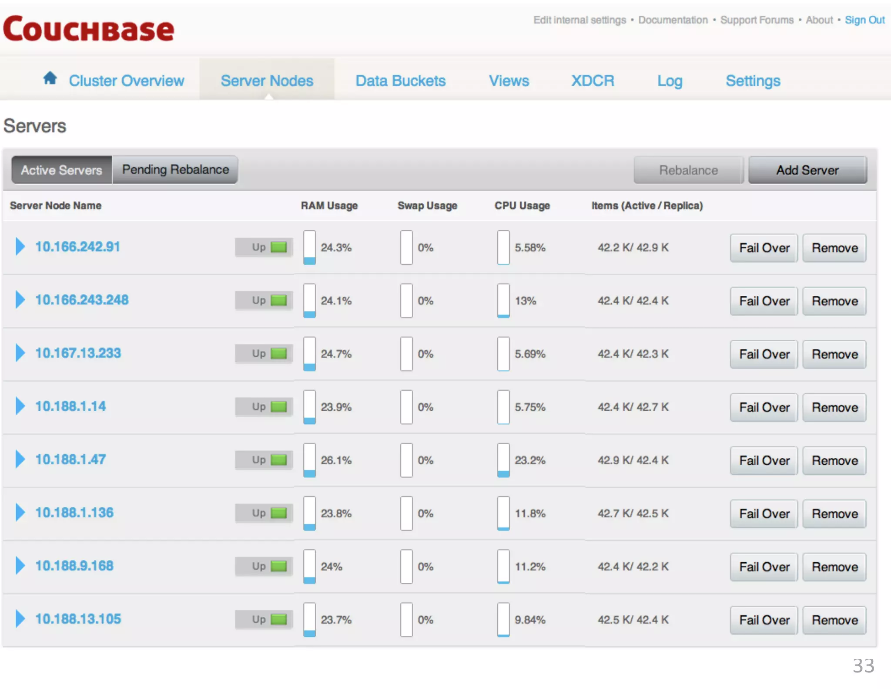Switch to Pending Rebalance view

click(x=175, y=169)
